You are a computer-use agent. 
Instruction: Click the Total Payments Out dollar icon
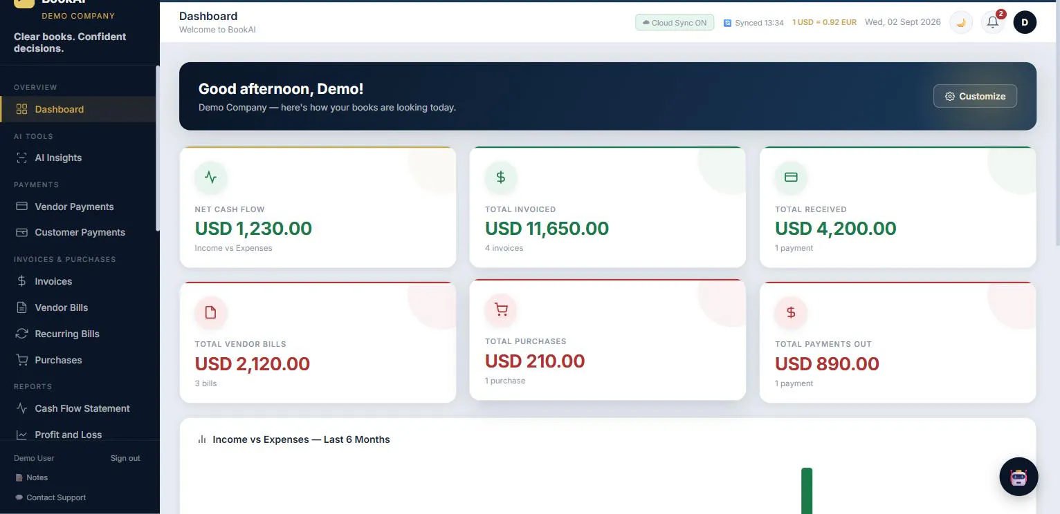coord(791,312)
